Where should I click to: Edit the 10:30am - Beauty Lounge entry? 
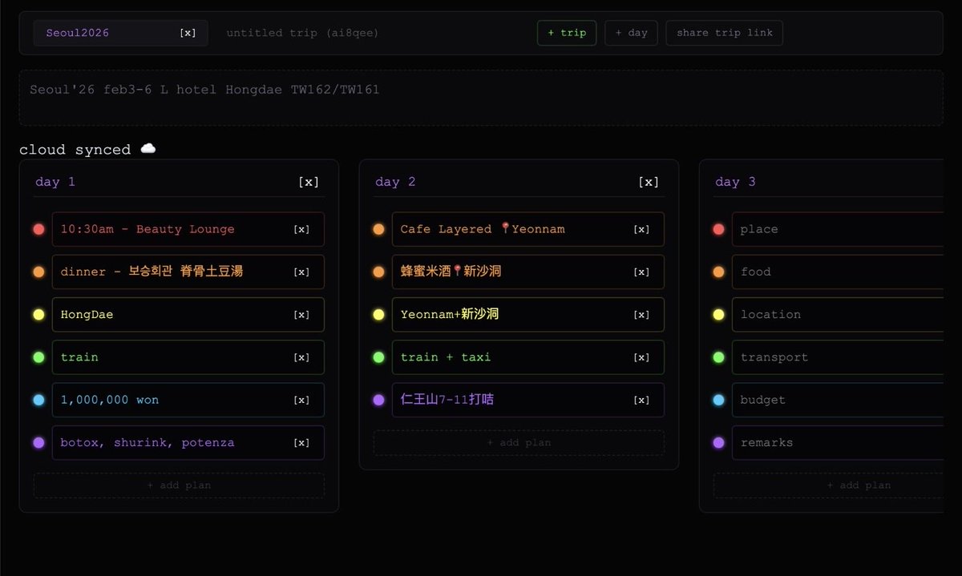pyautogui.click(x=188, y=229)
